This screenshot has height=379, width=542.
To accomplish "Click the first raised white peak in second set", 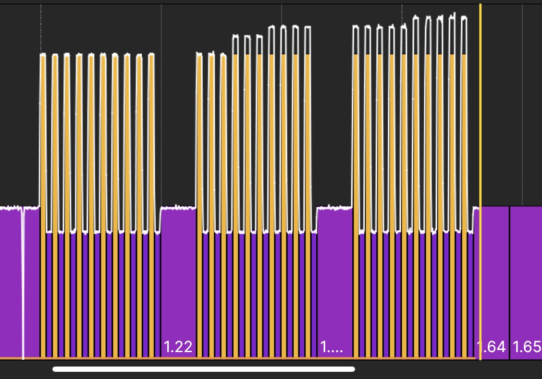I will [235, 36].
